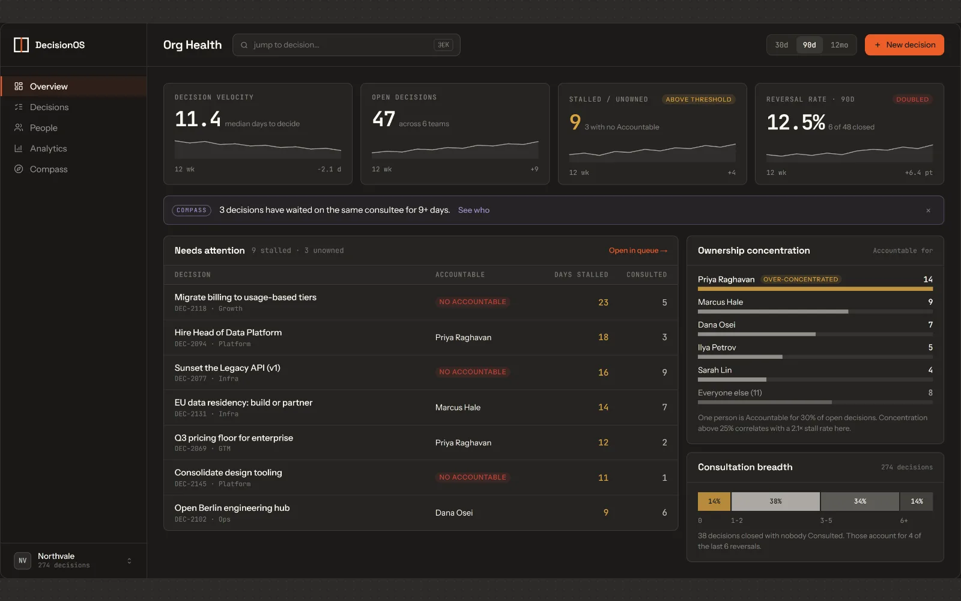Sort by DAYS STALLED column header
Image resolution: width=961 pixels, height=601 pixels.
click(581, 275)
